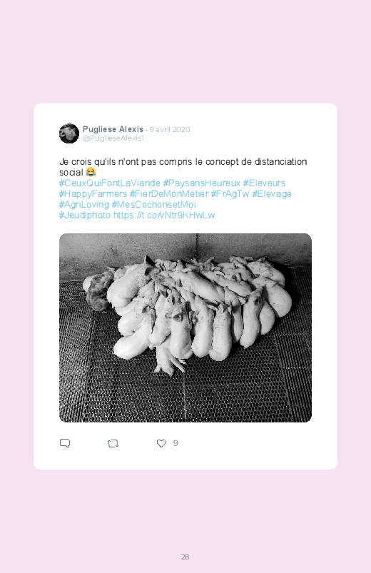Open hashtag #FierDeMonMetier

[169, 193]
